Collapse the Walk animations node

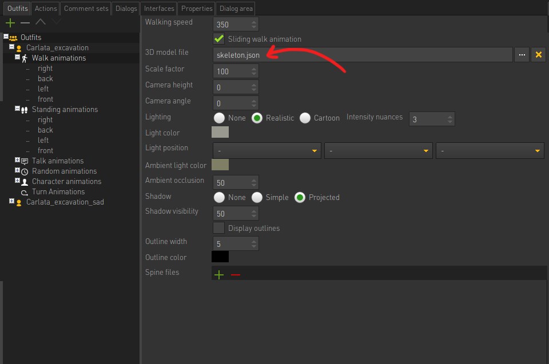[x=17, y=57]
